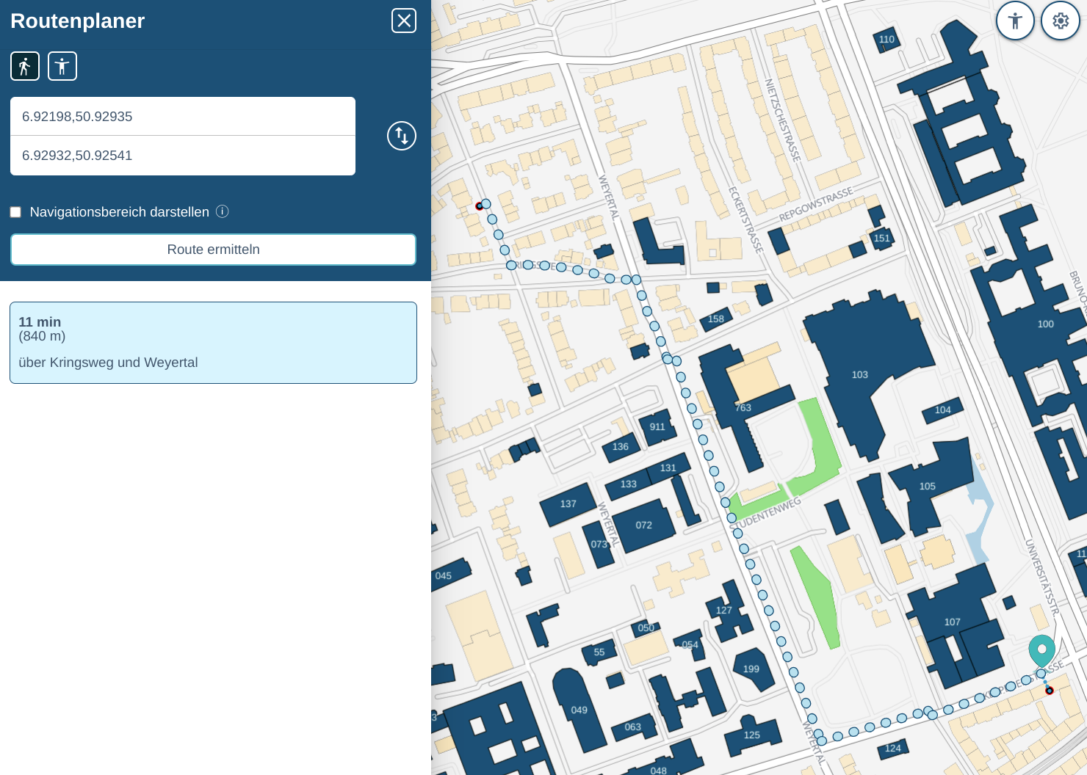Click the teal destination pin marker
This screenshot has width=1087, height=775.
[x=1042, y=651]
